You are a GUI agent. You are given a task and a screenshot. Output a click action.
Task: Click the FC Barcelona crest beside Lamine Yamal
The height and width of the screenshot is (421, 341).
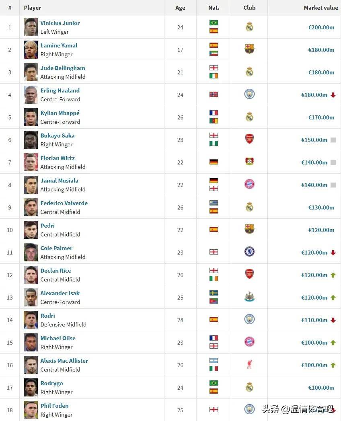tap(249, 49)
